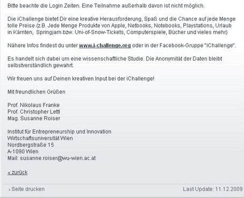Click the paragraph starting Die iChallenge bietet
This screenshot has width=244, height=198.
121,26
